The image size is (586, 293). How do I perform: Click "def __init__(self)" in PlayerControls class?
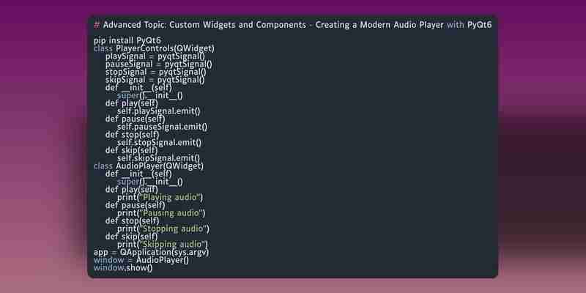138,88
